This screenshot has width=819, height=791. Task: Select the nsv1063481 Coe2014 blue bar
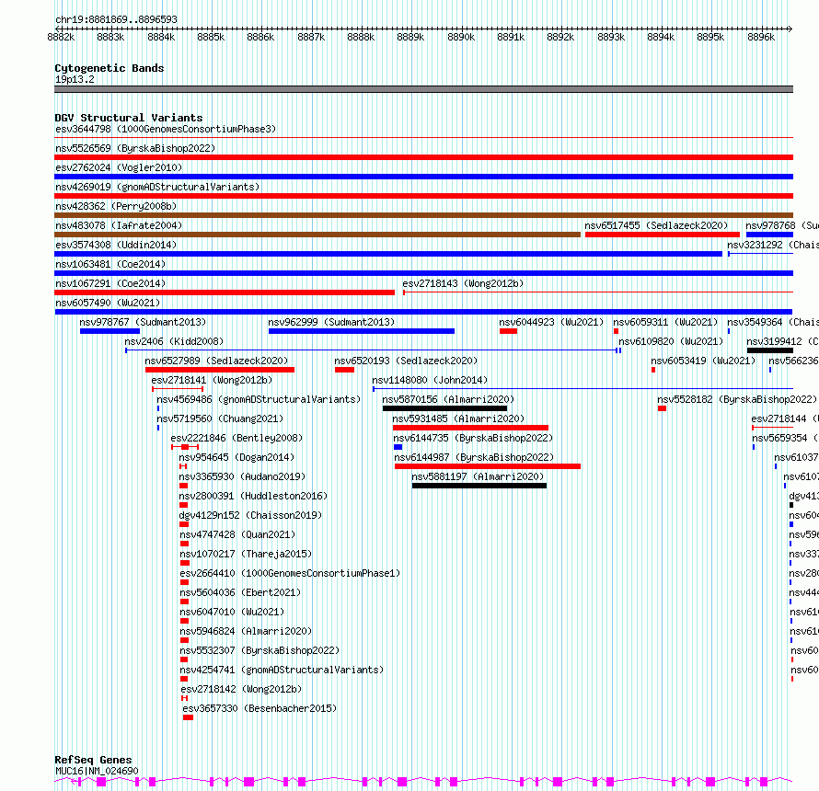(x=423, y=273)
